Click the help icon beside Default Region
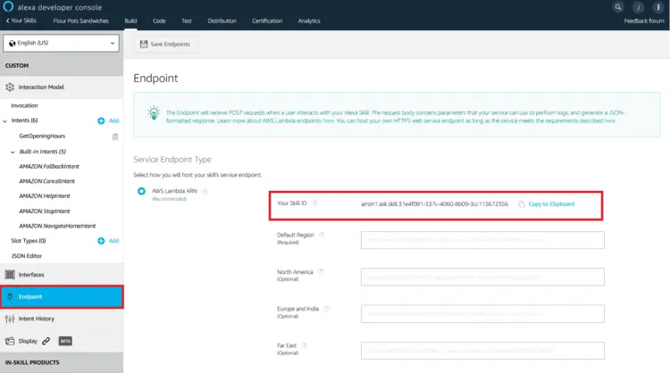This screenshot has width=670, height=373. tap(322, 235)
